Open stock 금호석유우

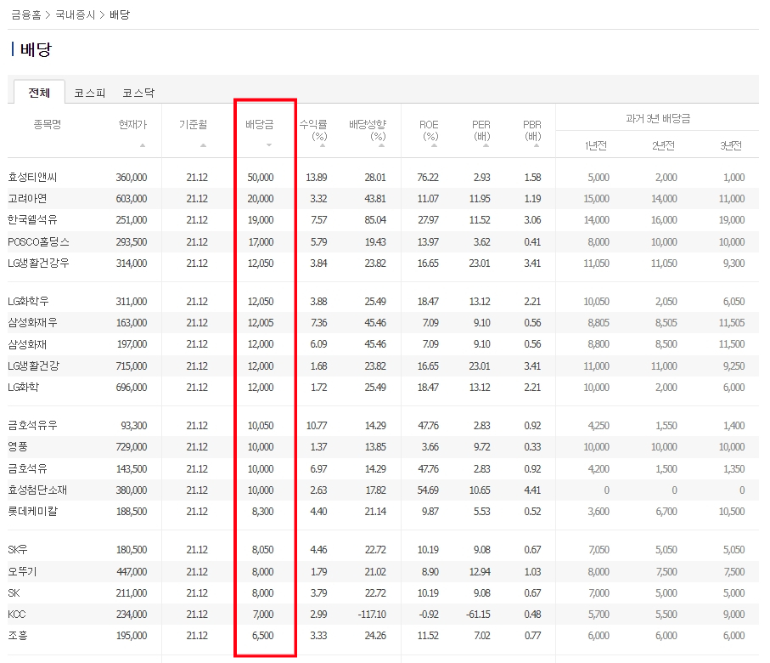pos(32,425)
